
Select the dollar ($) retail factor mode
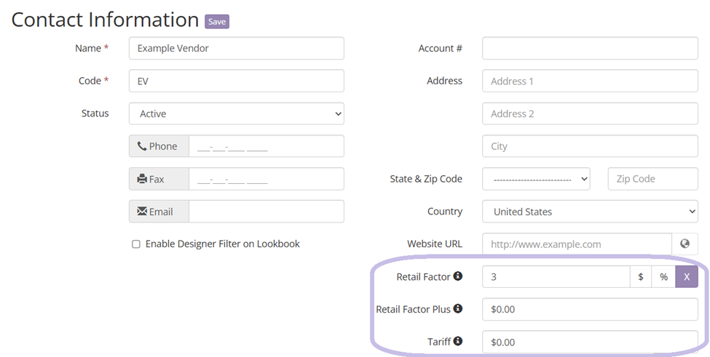tap(640, 277)
